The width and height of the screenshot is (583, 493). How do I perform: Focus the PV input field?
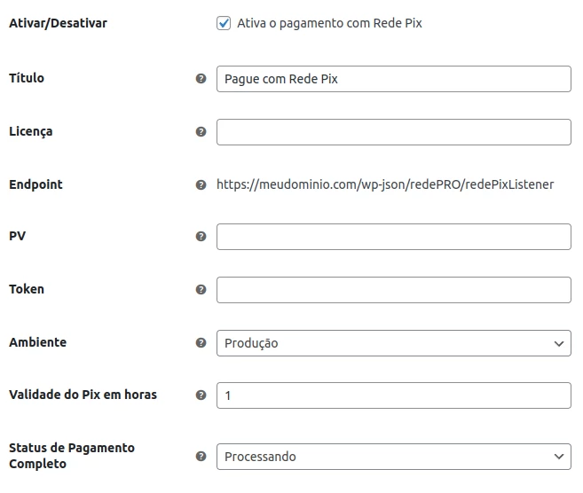click(x=393, y=237)
